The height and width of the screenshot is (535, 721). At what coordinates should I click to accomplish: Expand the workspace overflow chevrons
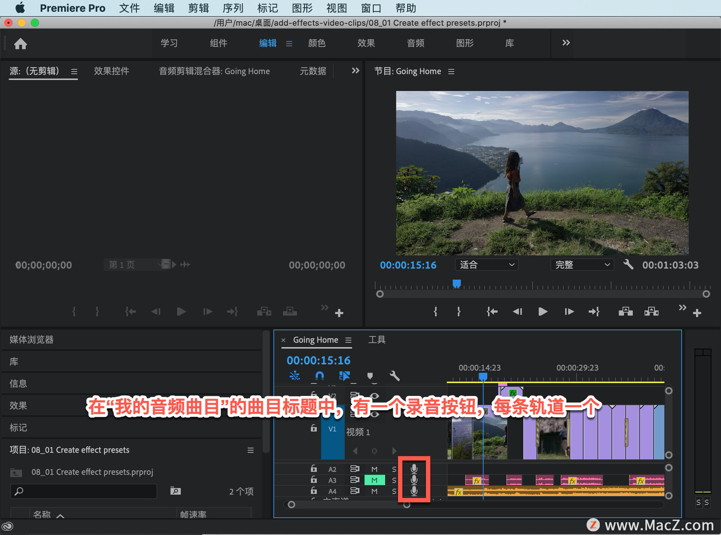point(566,43)
